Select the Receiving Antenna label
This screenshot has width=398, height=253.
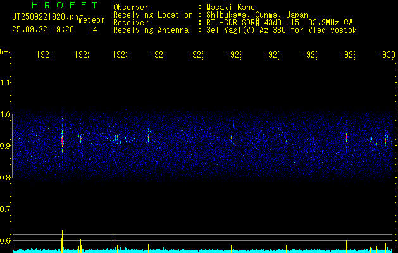tap(151, 30)
